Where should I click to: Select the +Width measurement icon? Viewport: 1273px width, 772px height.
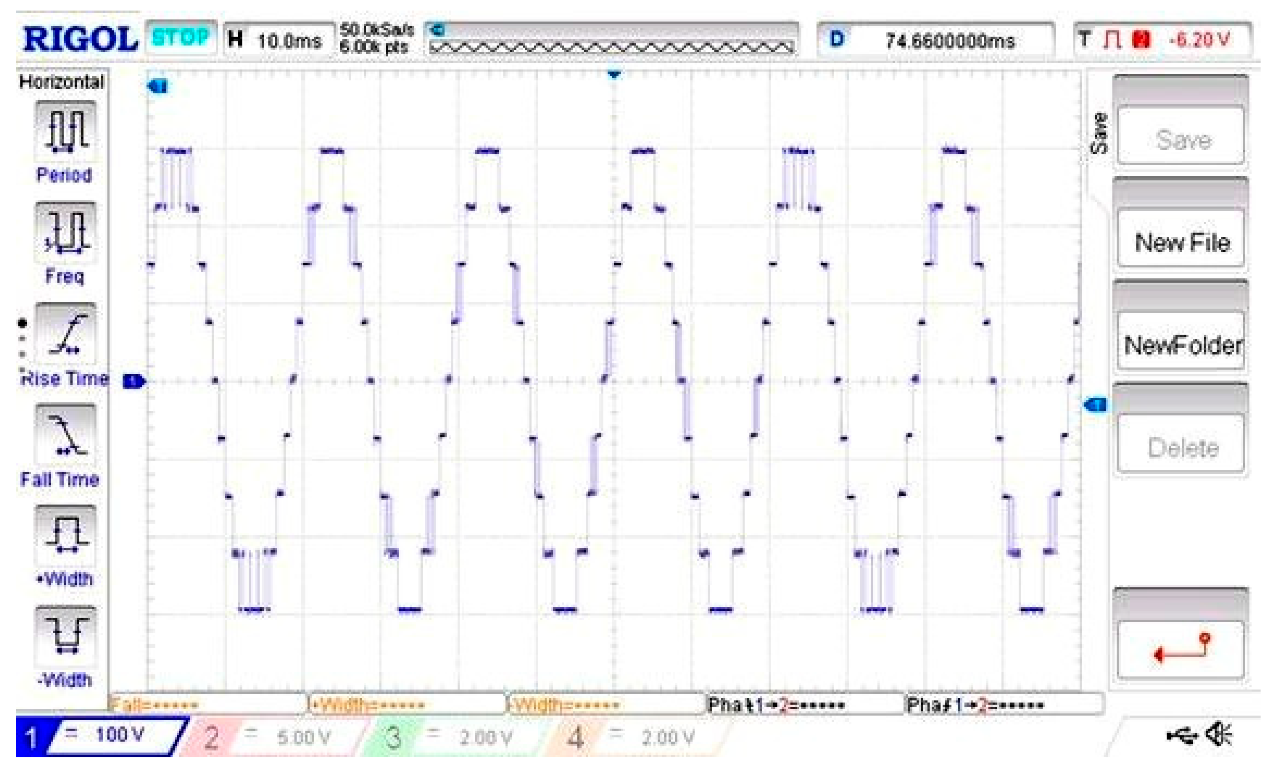tap(65, 536)
